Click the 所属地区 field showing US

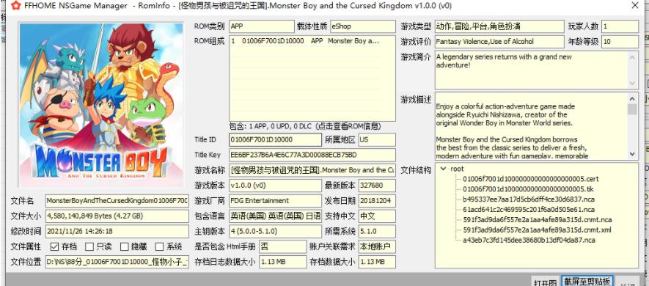[377, 140]
